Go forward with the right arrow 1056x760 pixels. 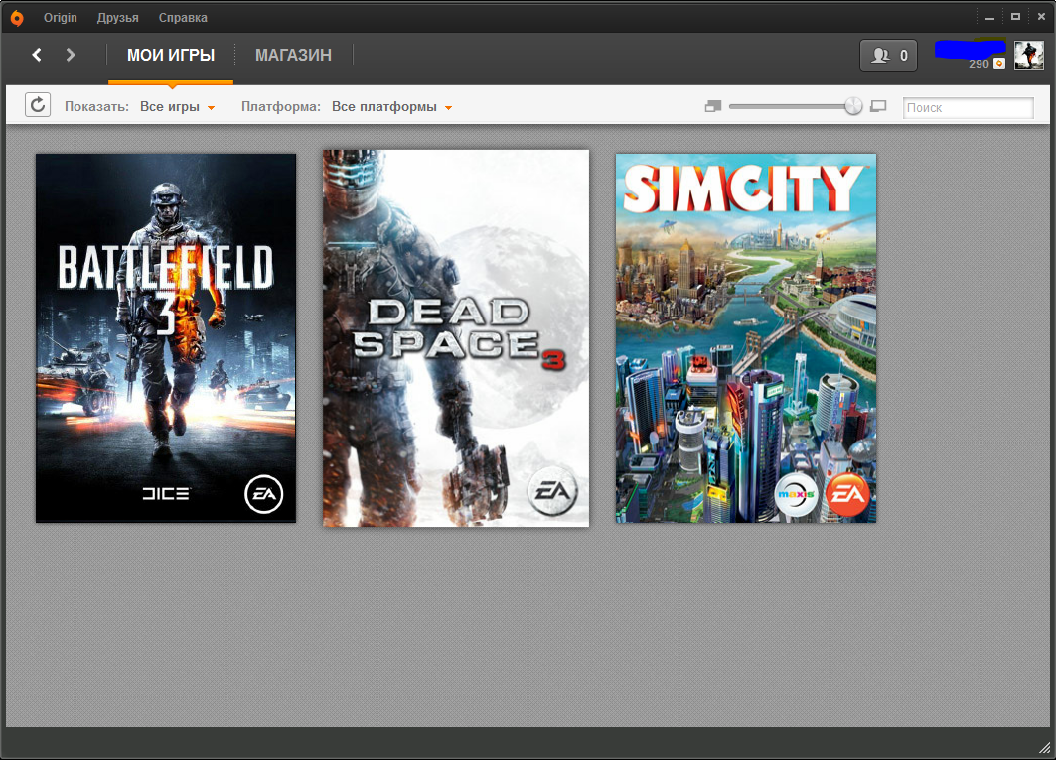[71, 55]
